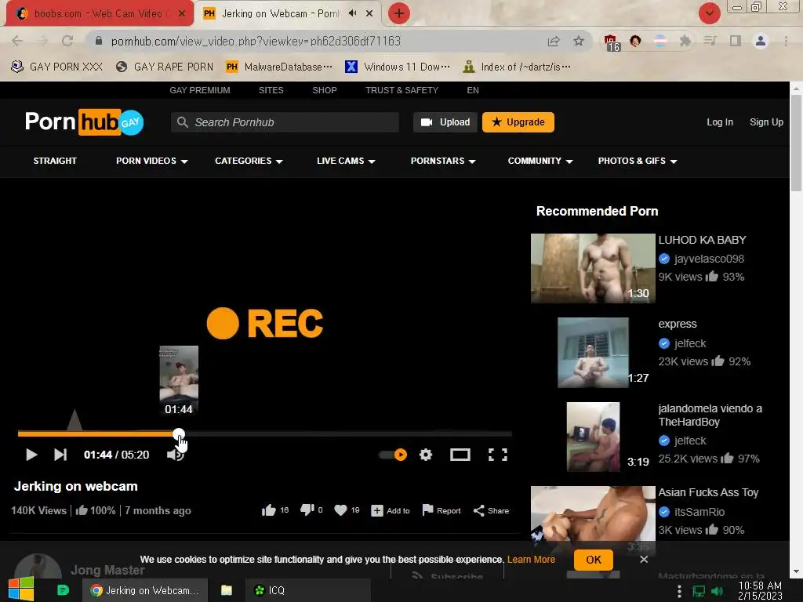
Task: Toggle the player autoplay switch
Action: pyautogui.click(x=394, y=455)
